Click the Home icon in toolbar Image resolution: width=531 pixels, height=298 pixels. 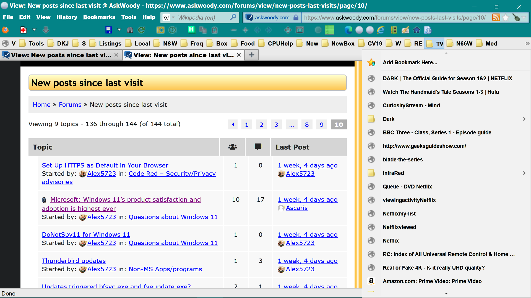coord(417,30)
